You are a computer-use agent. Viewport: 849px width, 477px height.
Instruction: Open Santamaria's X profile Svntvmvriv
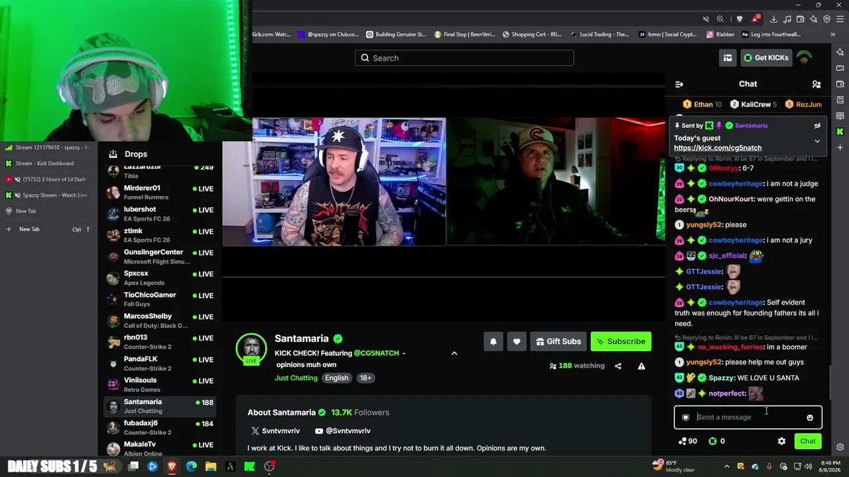point(277,431)
